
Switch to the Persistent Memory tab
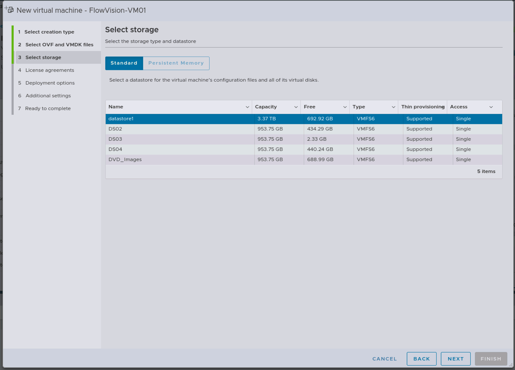(176, 63)
